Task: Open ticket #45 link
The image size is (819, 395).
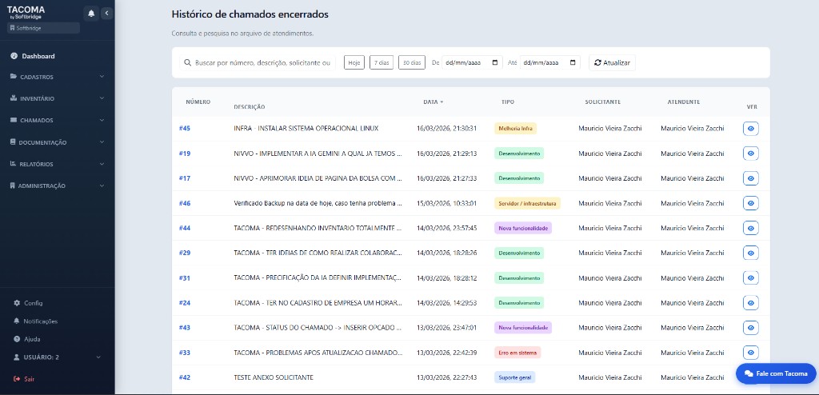Action: (x=185, y=128)
